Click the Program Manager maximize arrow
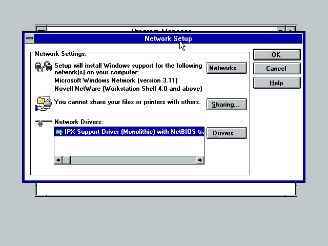The height and width of the screenshot is (246, 328). pyautogui.click(x=291, y=29)
